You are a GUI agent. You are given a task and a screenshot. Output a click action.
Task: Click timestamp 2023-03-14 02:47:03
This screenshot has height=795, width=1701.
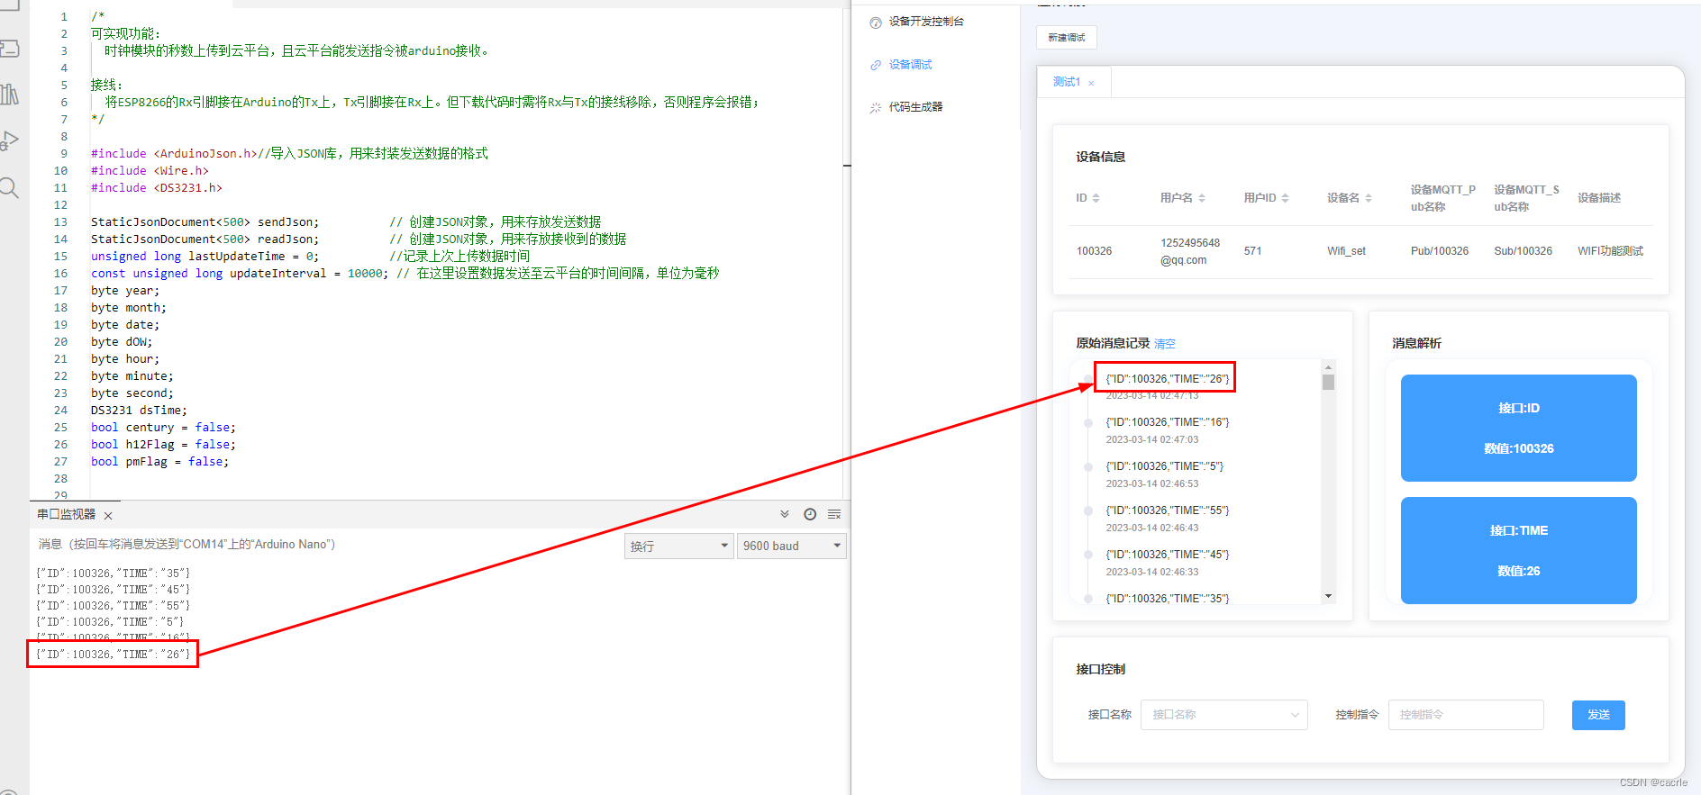[x=1152, y=440]
